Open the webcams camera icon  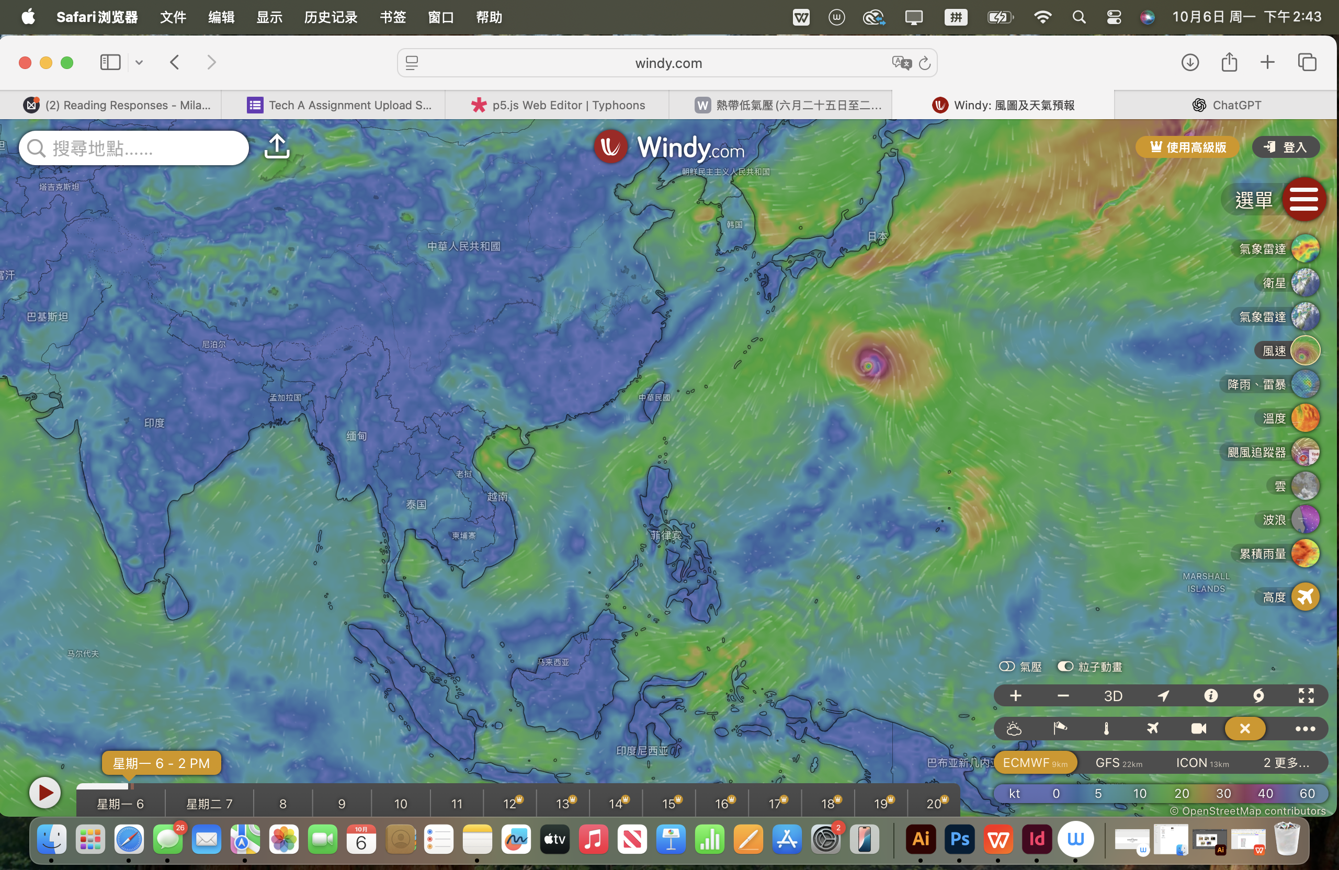(1198, 729)
